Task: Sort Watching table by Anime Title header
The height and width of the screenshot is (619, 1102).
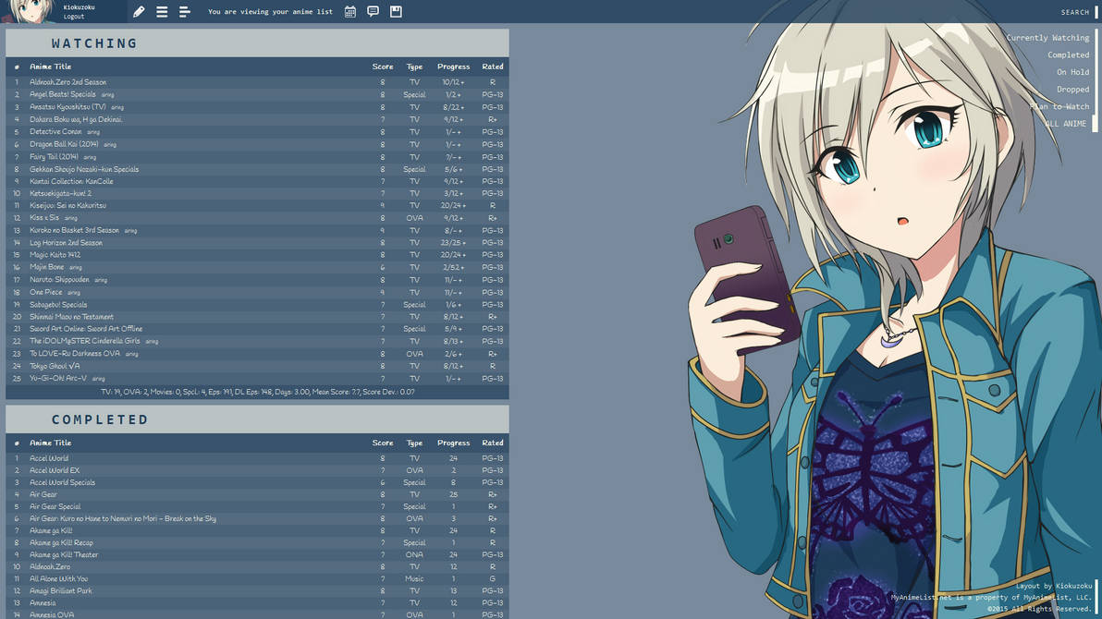Action: pyautogui.click(x=50, y=67)
